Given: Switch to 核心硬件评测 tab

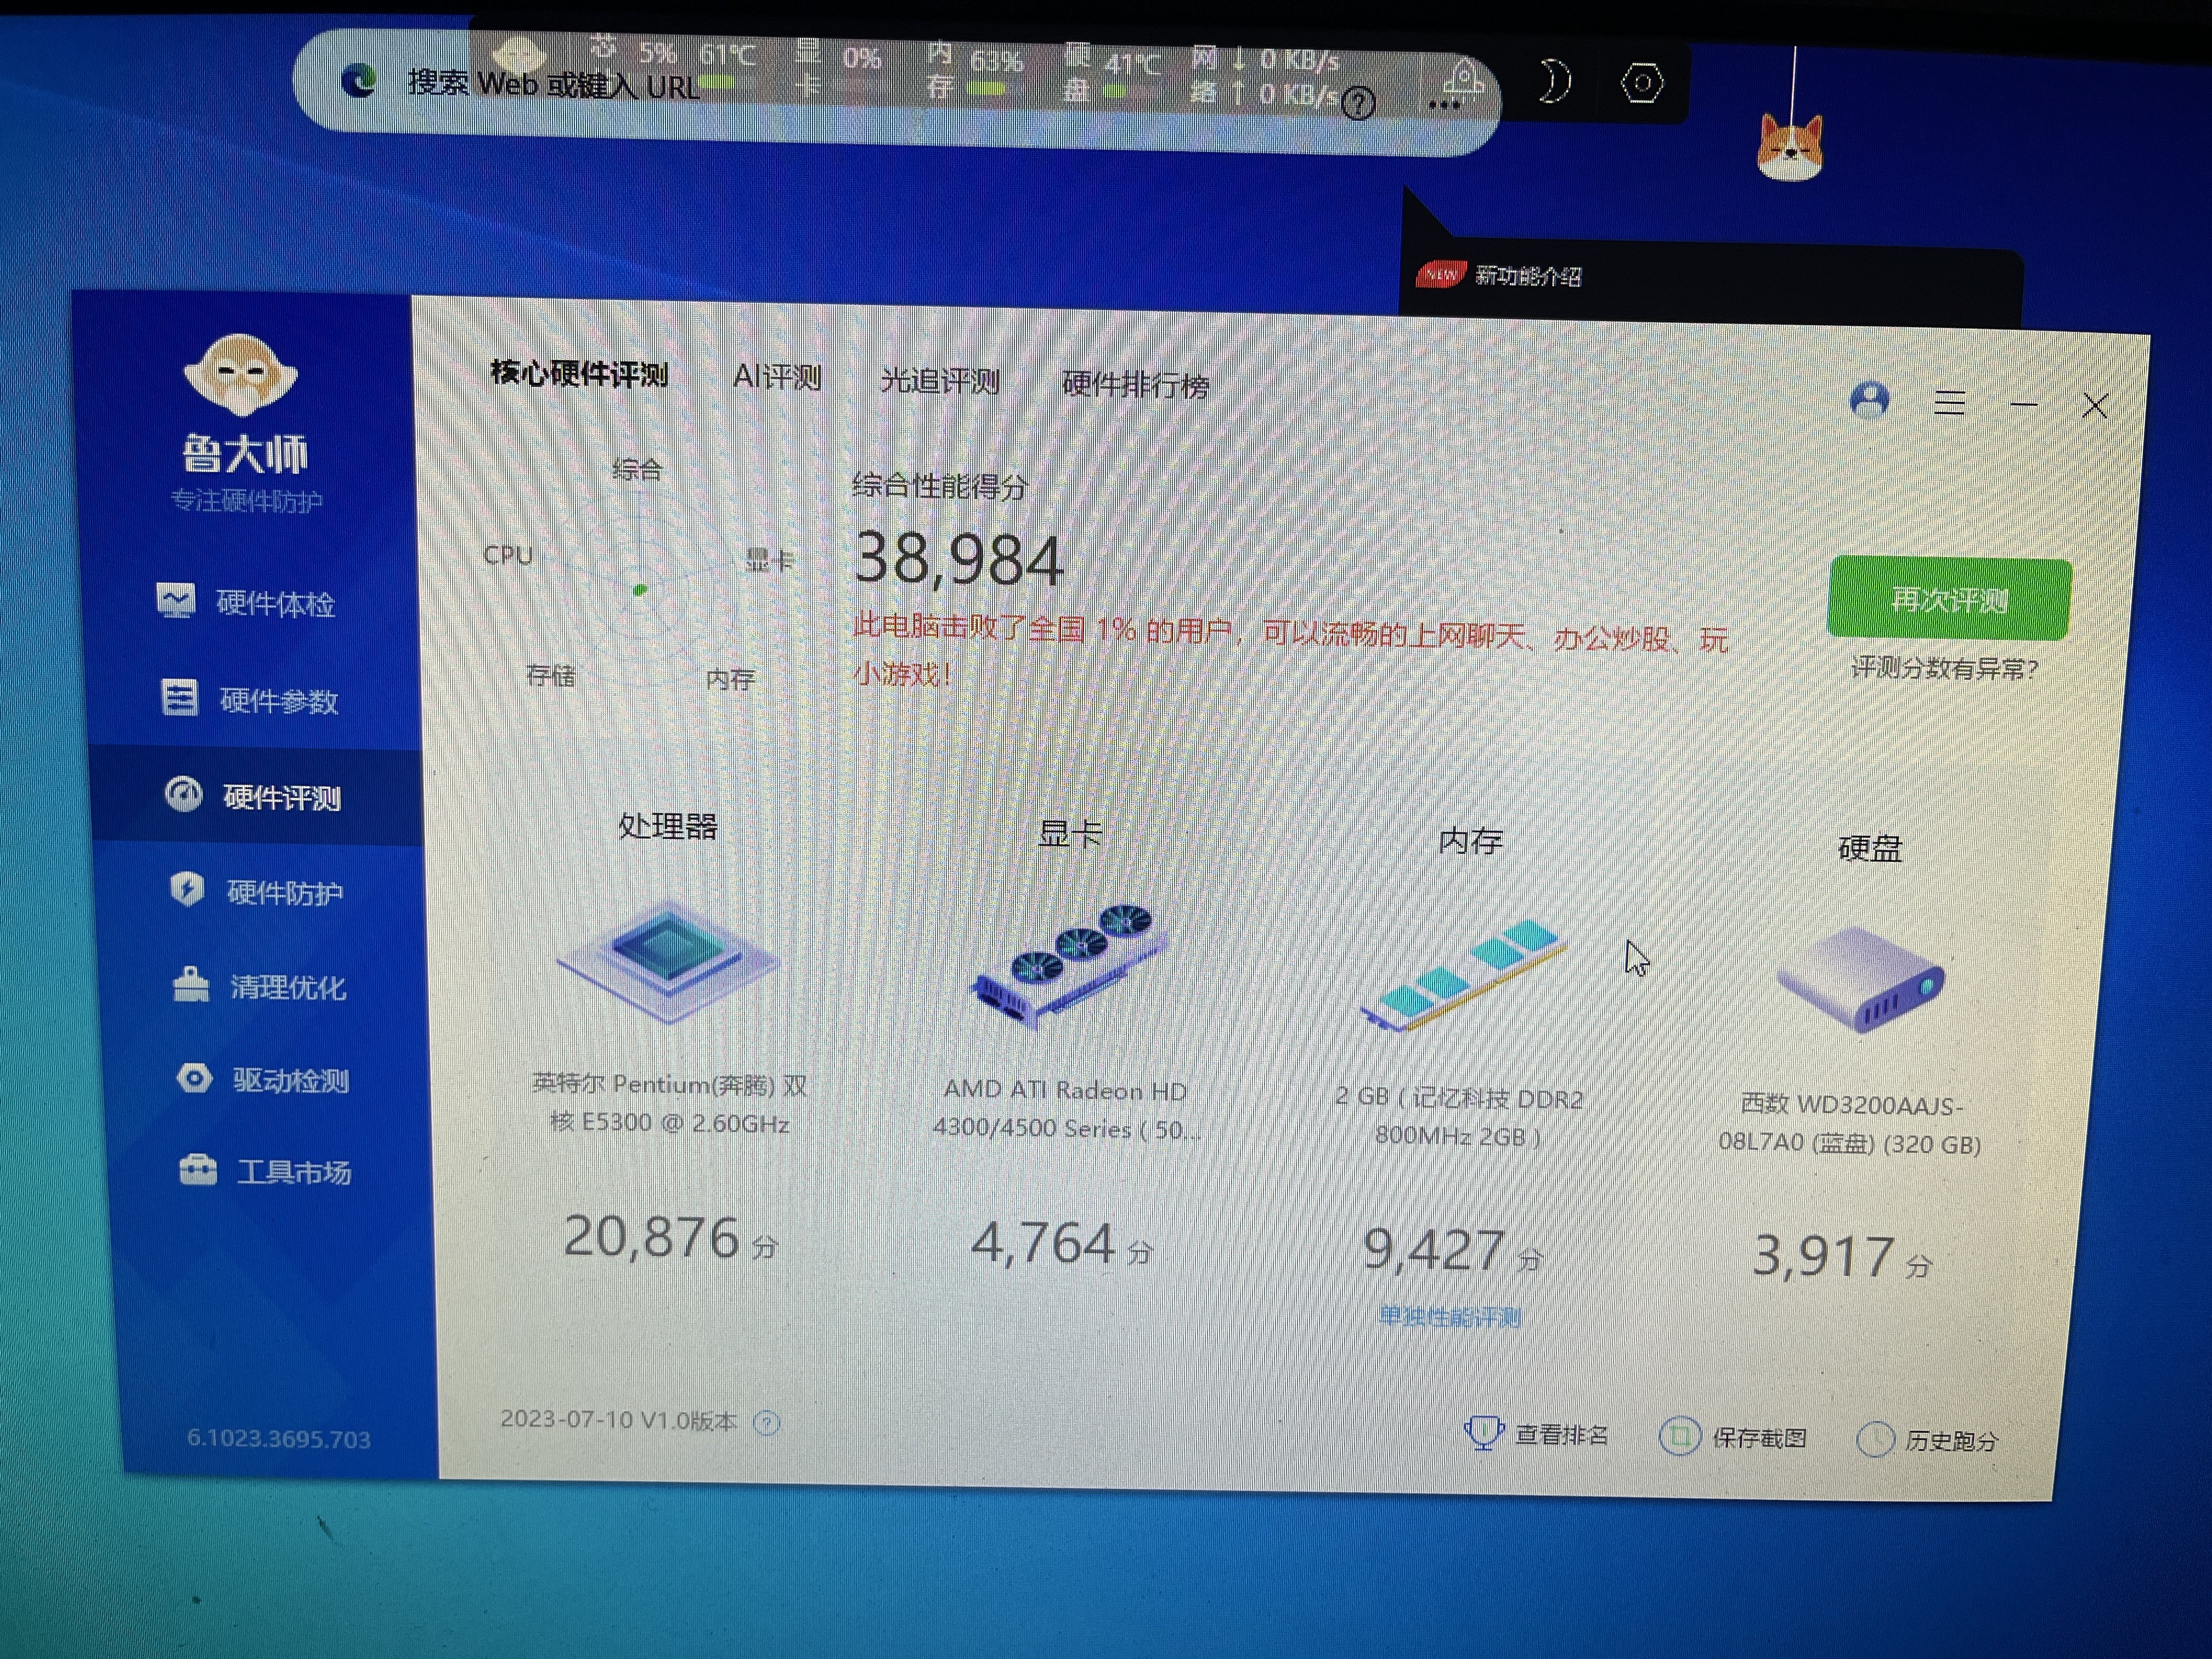Looking at the screenshot, I should [x=579, y=374].
